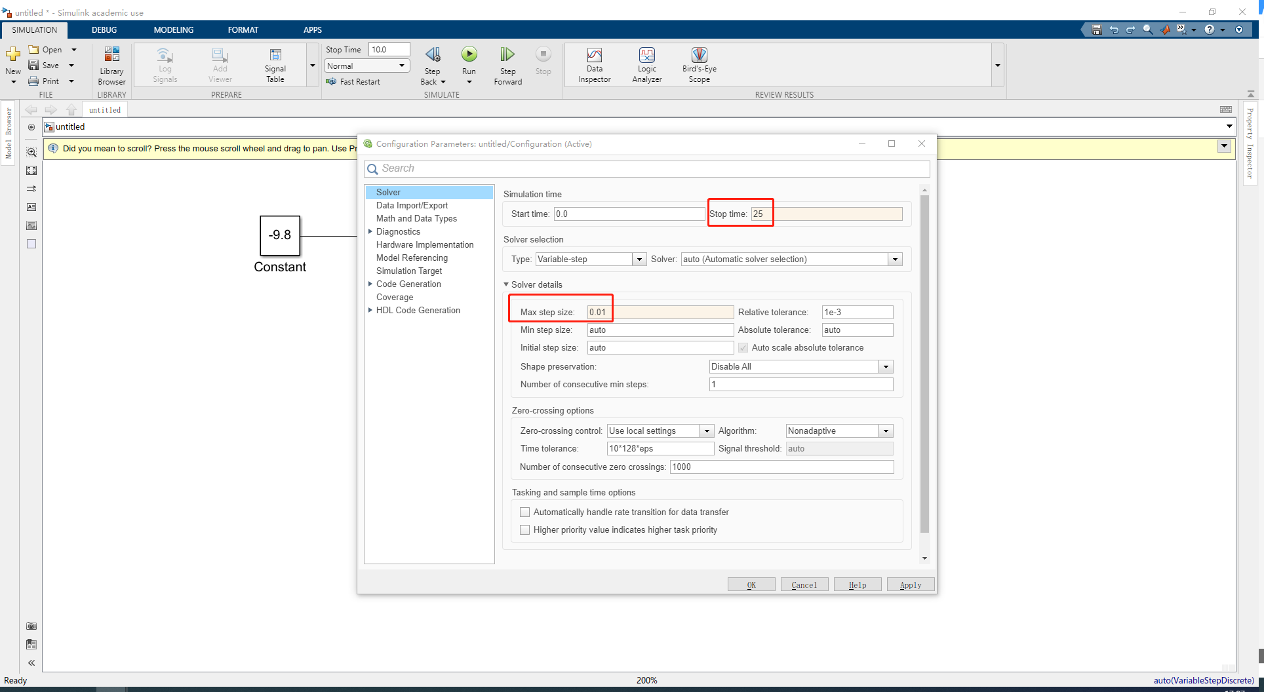Run the simulation
The image size is (1264, 692).
coord(469,59)
